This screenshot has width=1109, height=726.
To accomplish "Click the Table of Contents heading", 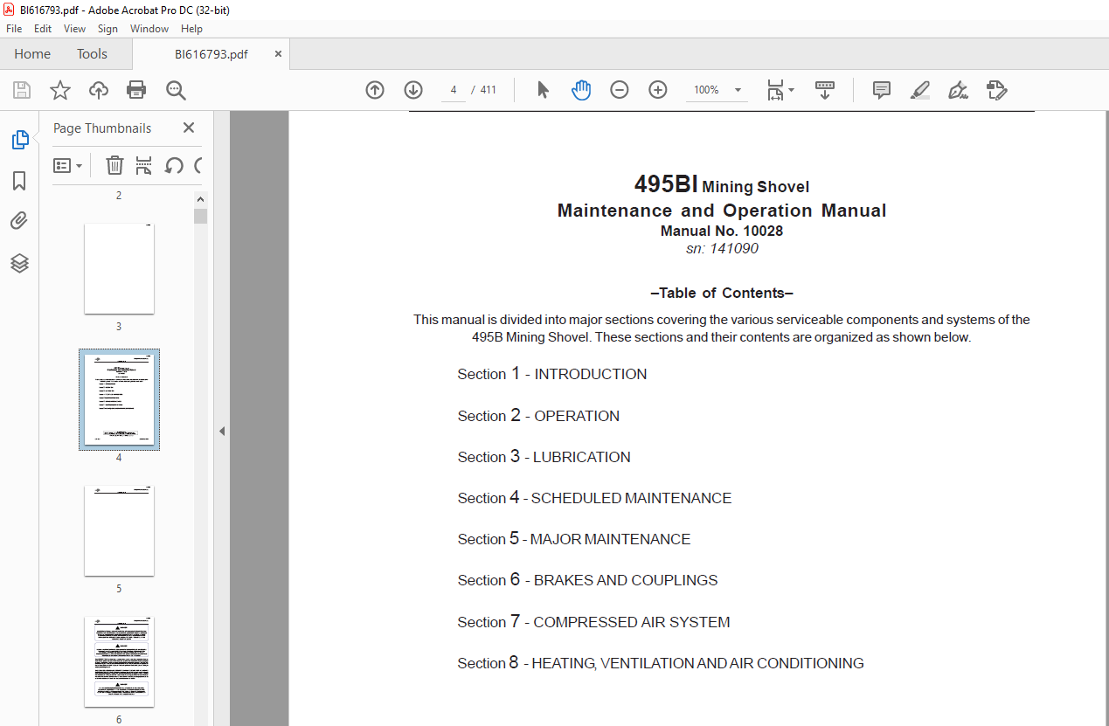I will point(722,293).
